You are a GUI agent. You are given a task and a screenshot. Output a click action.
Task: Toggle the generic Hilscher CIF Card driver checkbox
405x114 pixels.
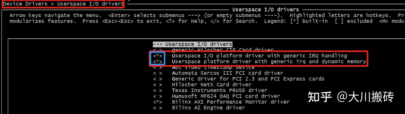(x=157, y=50)
